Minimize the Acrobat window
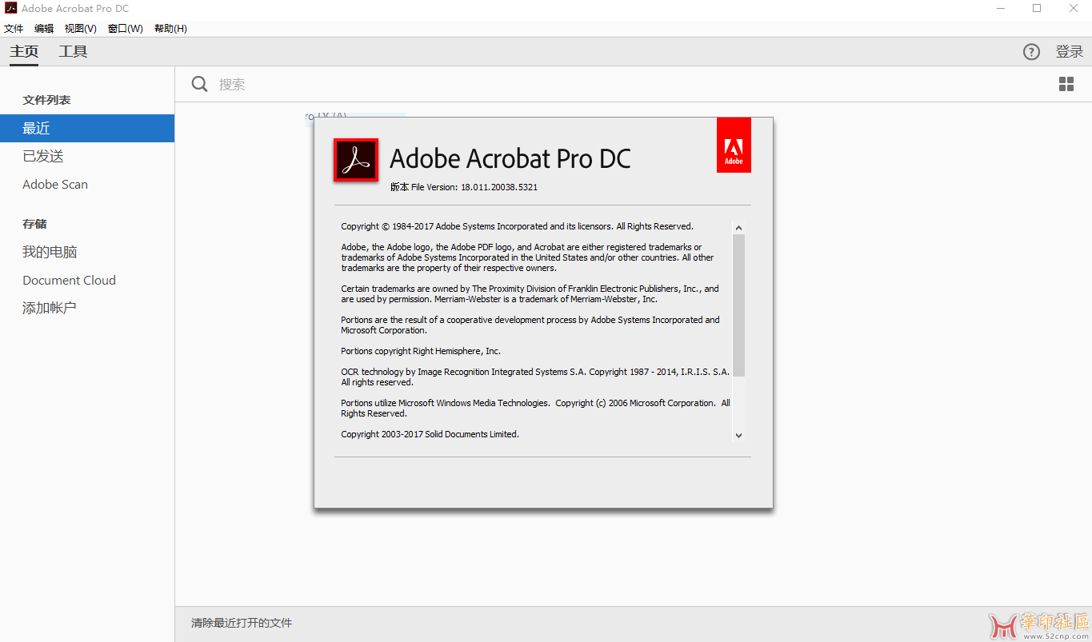The width and height of the screenshot is (1092, 642). (x=1001, y=9)
